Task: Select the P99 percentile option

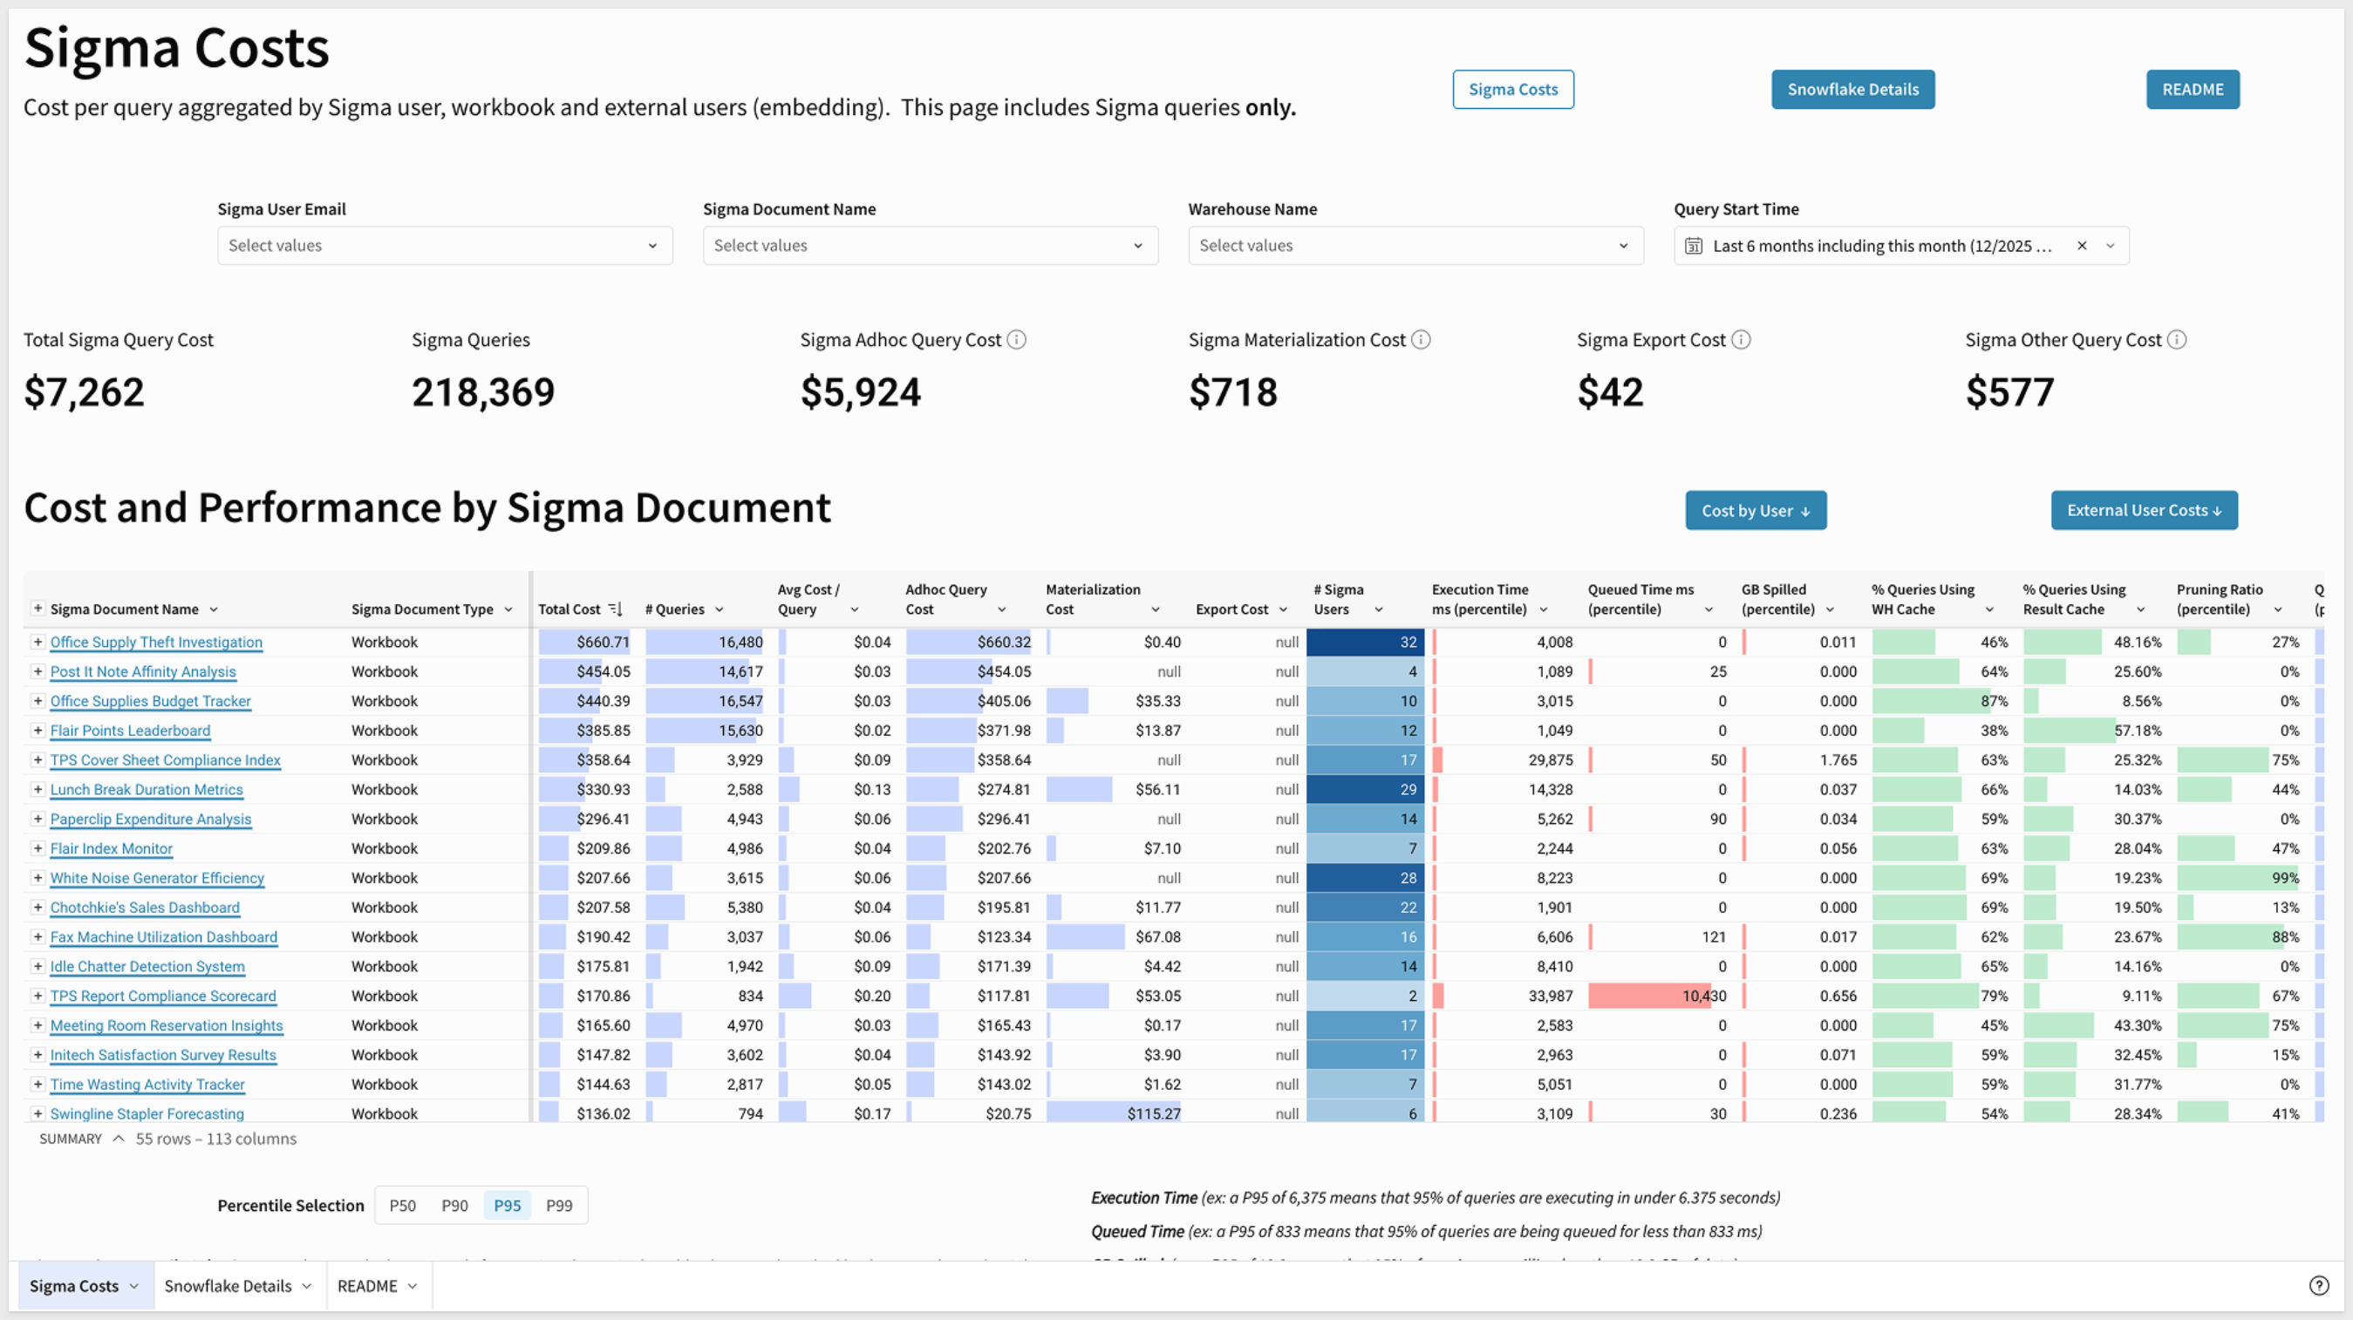Action: point(559,1205)
